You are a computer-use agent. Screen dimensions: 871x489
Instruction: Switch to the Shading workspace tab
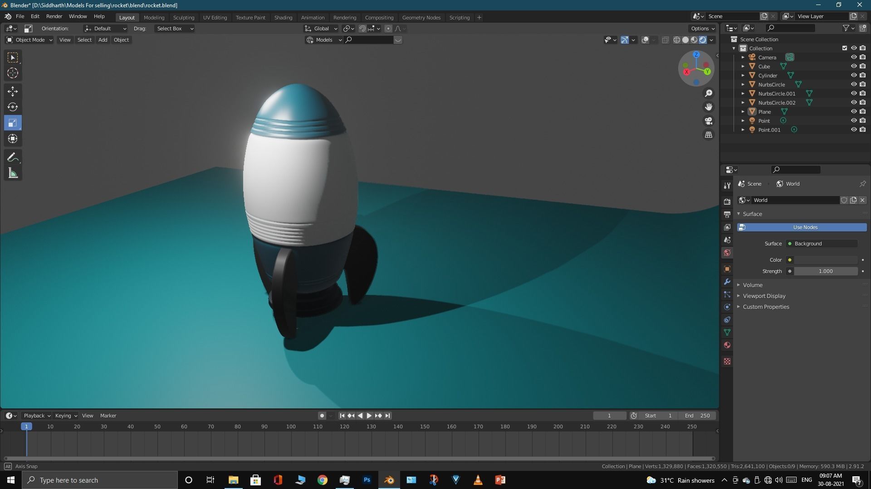283,18
